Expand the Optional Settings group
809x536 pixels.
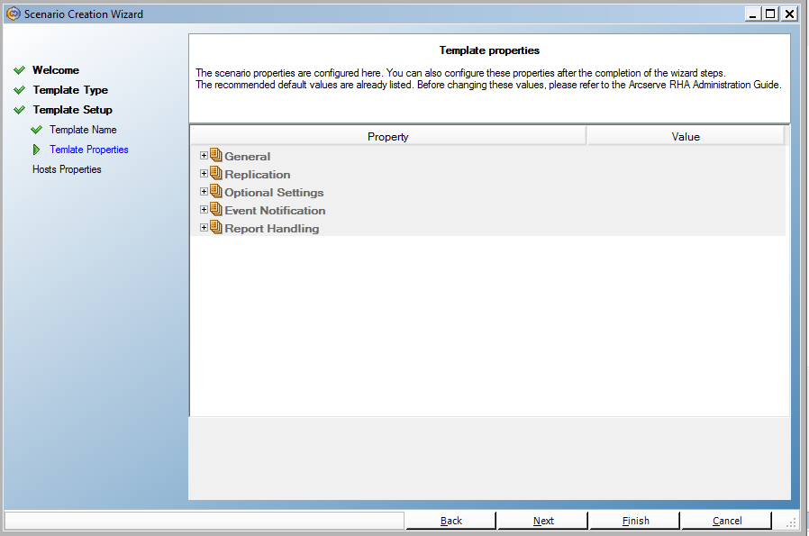(204, 191)
